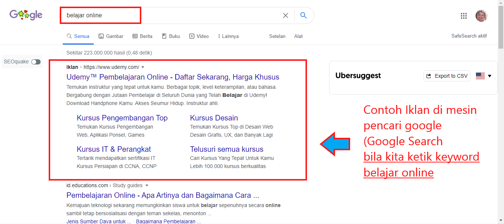Expand the Lainnya dropdown

click(228, 36)
